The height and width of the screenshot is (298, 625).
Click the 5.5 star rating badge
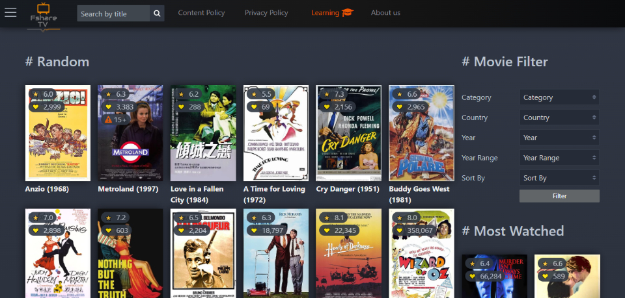coord(262,94)
